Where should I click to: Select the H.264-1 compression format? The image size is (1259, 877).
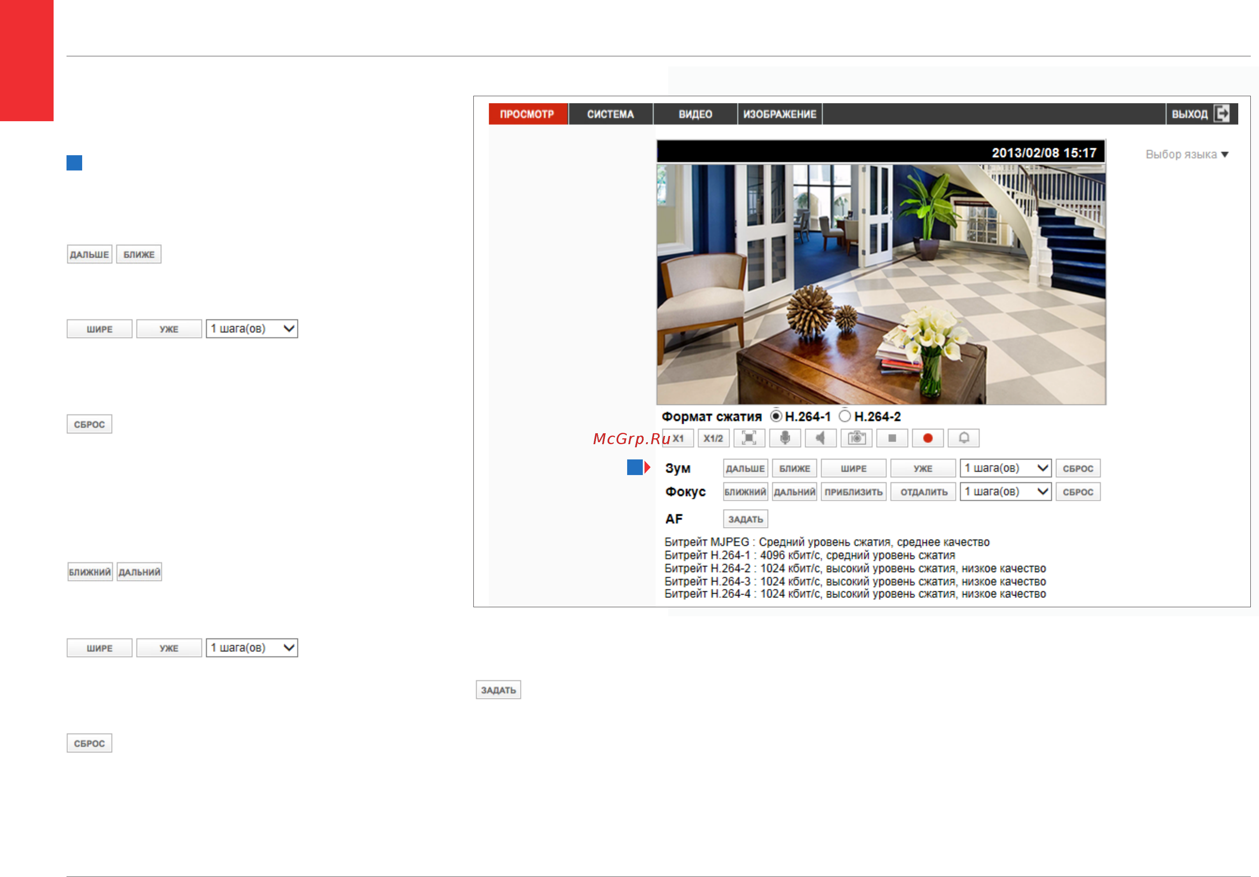776,416
